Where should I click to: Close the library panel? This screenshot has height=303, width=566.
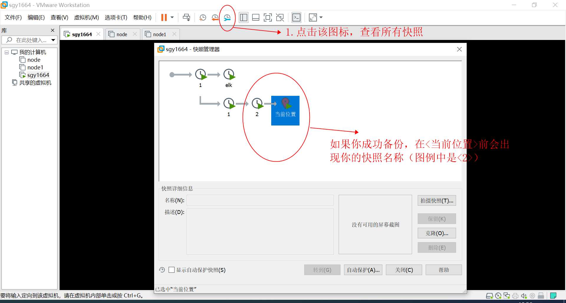point(53,30)
